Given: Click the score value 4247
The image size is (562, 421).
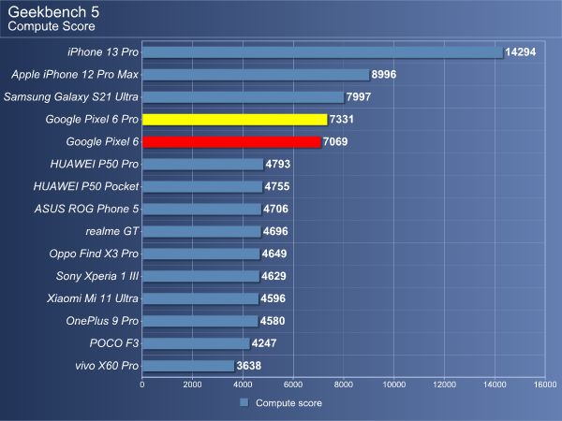Looking at the screenshot, I should [x=264, y=343].
